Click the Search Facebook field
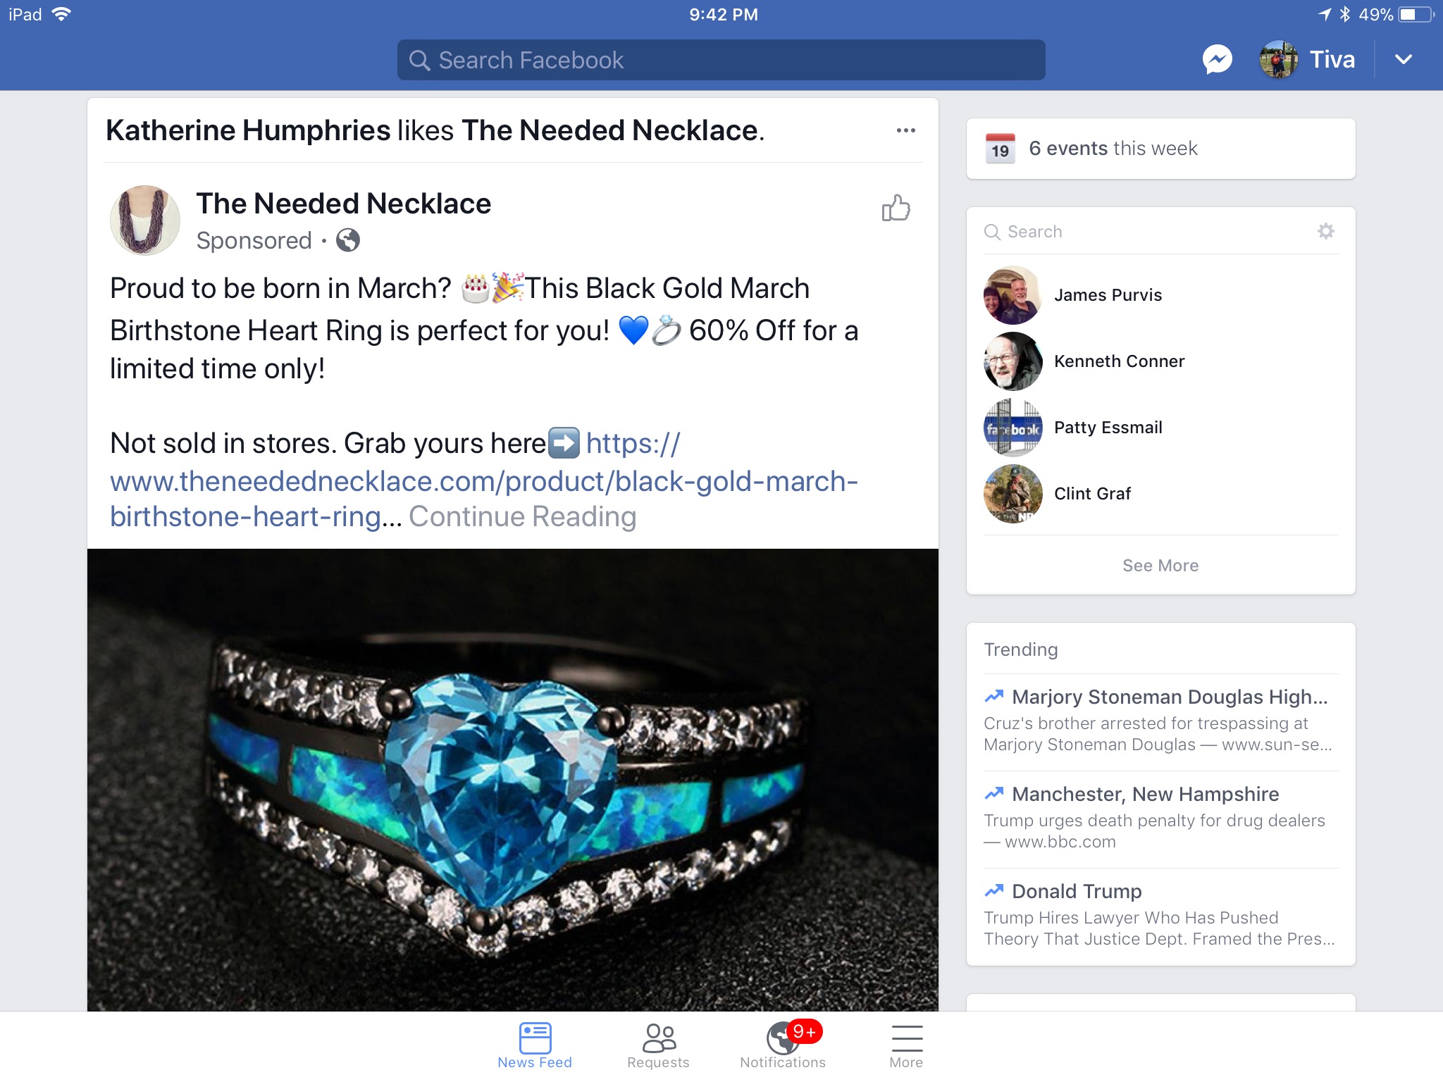This screenshot has height=1082, width=1443. [721, 60]
